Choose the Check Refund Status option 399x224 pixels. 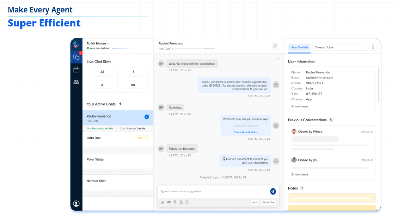click(246, 132)
